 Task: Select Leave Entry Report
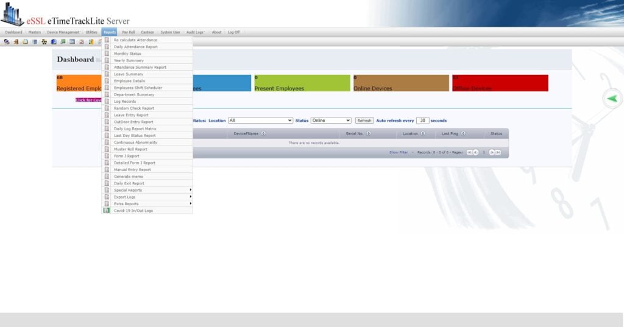(x=147, y=115)
